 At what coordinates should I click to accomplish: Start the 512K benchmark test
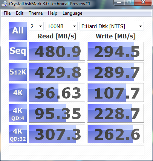pyautogui.click(x=18, y=72)
